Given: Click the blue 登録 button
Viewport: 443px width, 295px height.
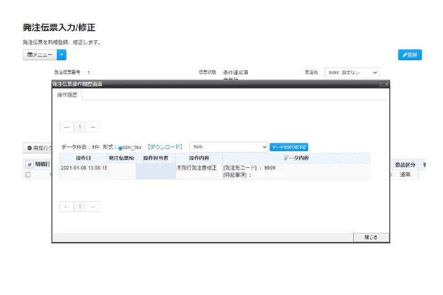Looking at the screenshot, I should [410, 55].
